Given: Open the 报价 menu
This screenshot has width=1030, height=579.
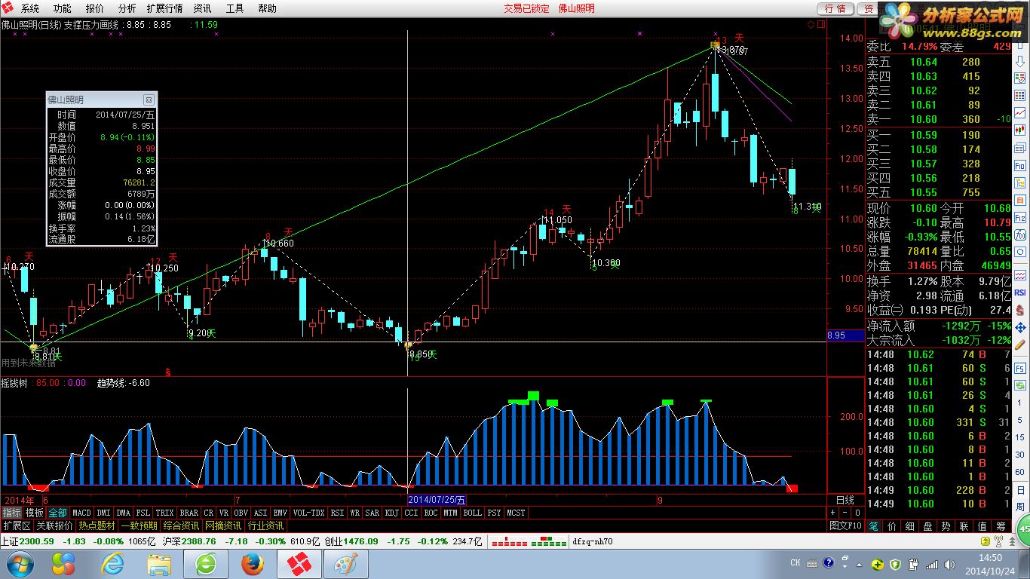Looking at the screenshot, I should [95, 9].
